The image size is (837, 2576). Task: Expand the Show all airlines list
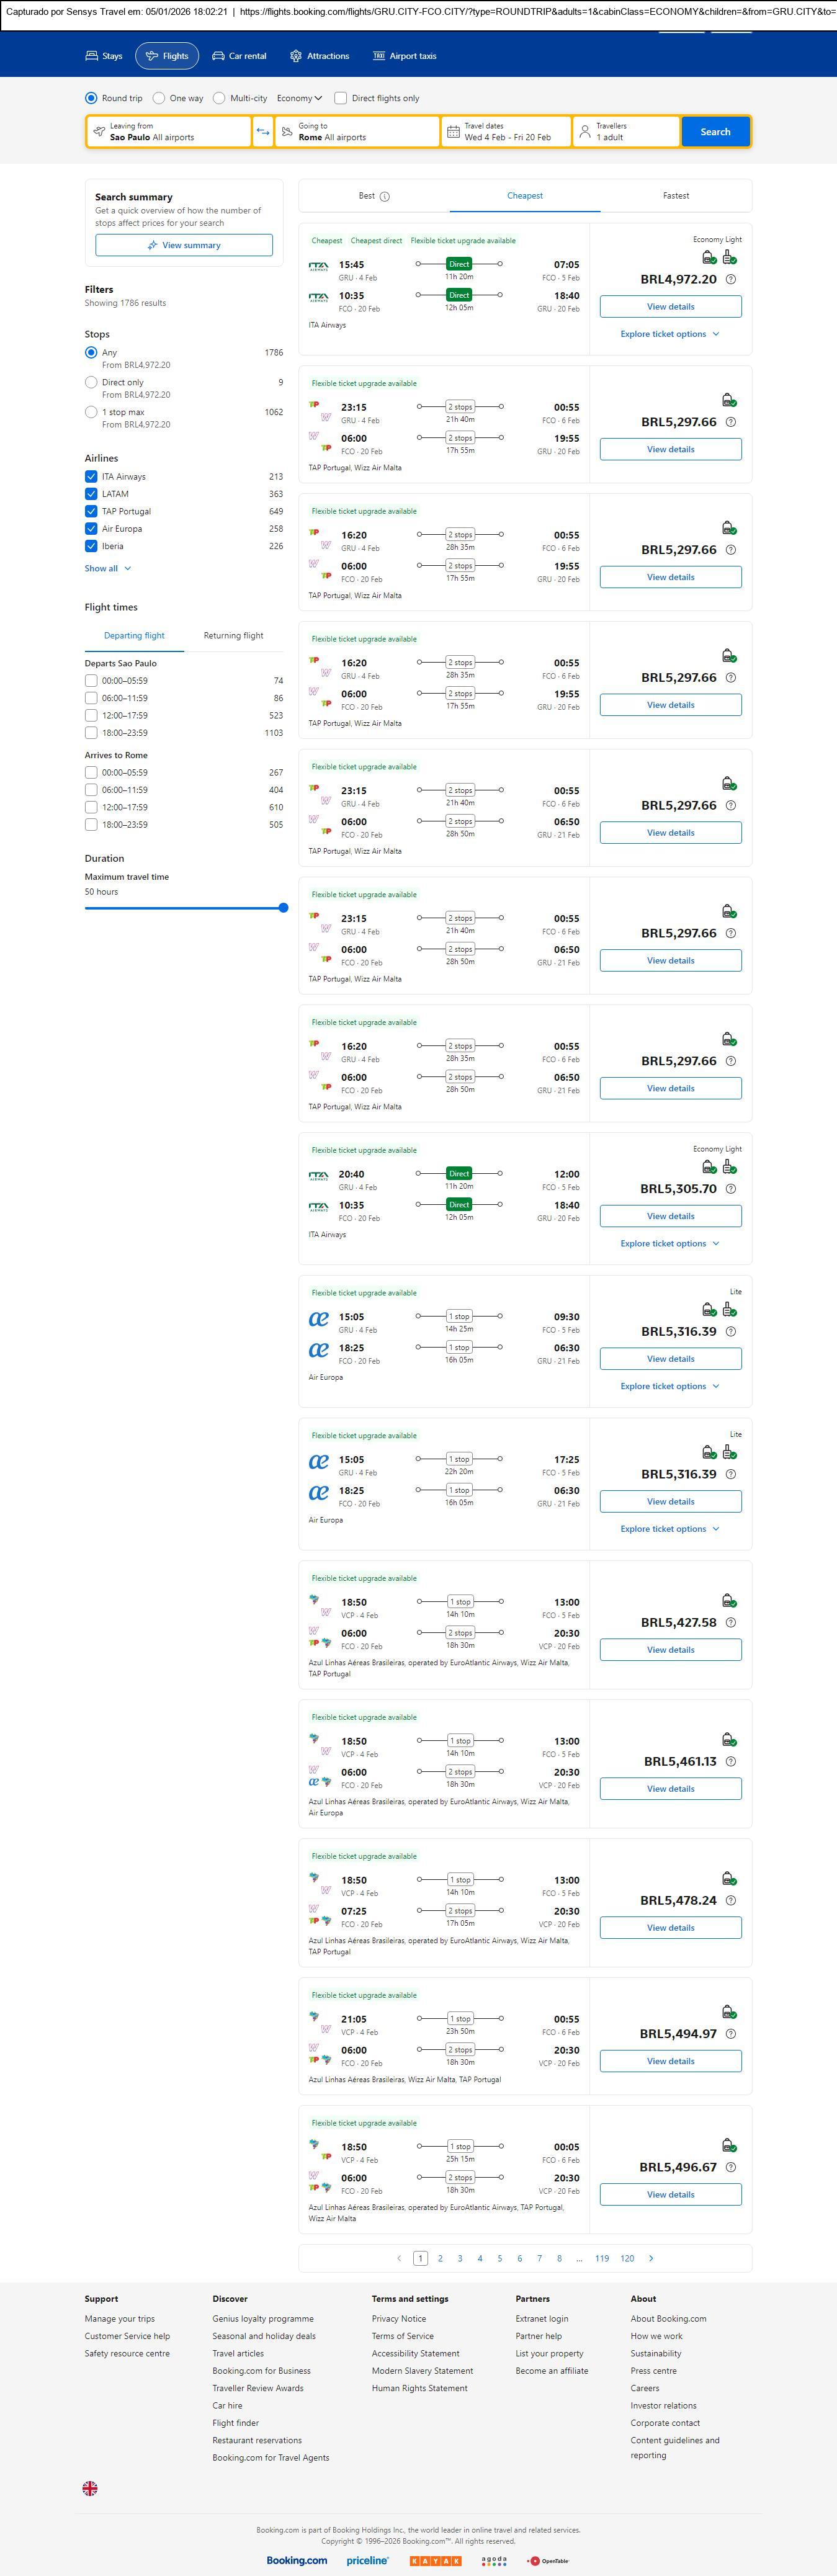coord(107,568)
